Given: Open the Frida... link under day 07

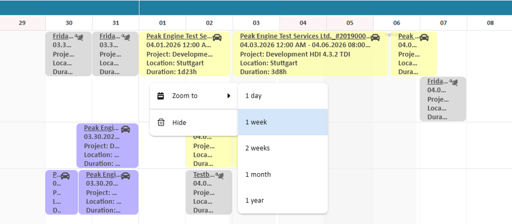Looking at the screenshot, I should click(438, 81).
